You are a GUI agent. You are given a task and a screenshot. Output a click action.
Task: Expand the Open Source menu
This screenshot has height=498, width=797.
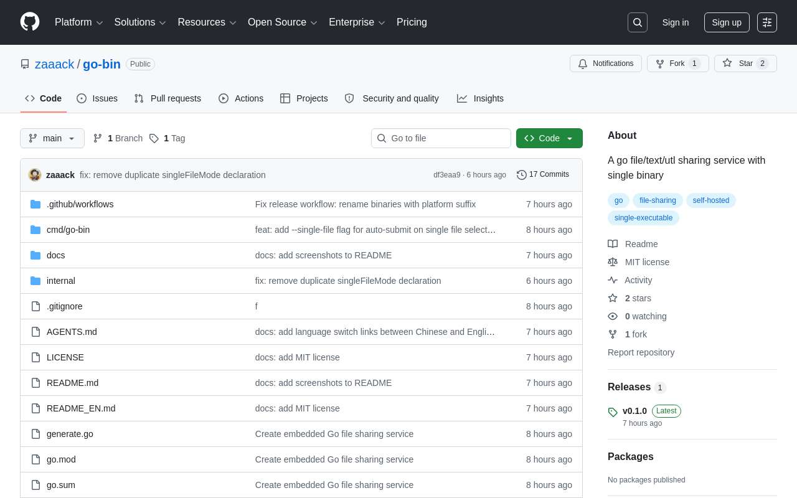(x=283, y=22)
